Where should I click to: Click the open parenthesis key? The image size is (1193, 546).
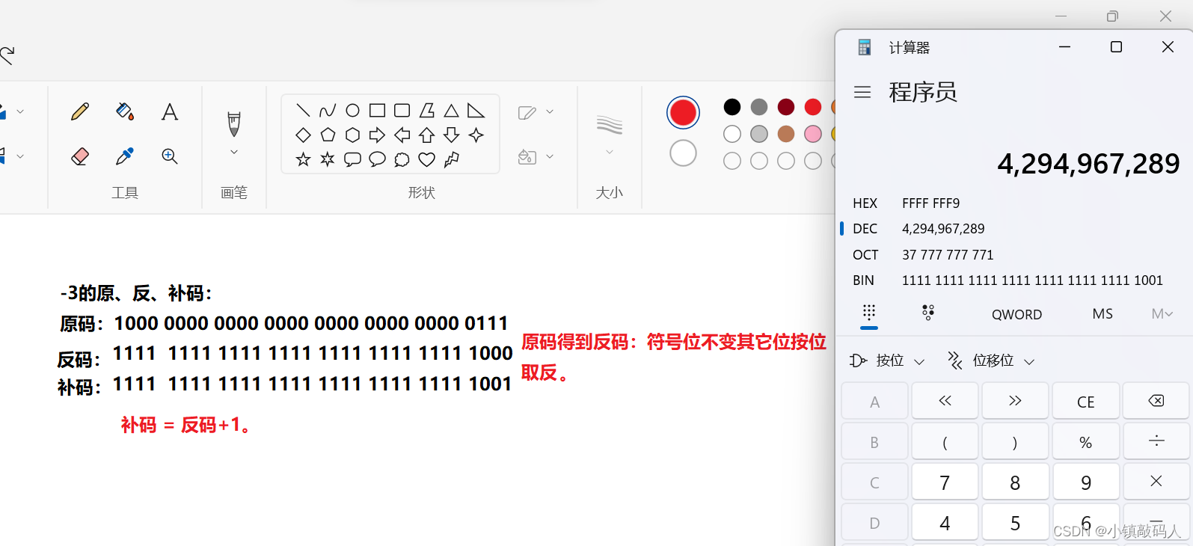point(945,442)
